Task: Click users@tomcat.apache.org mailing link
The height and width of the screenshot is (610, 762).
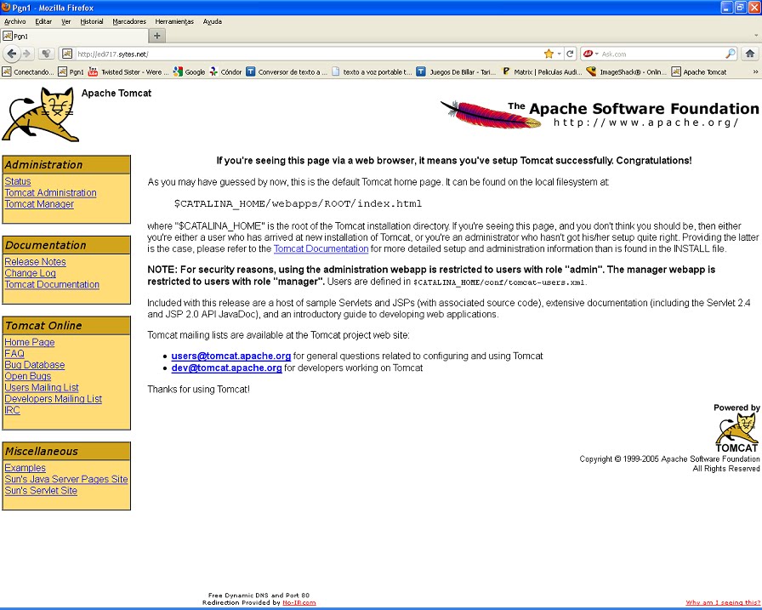Action: coord(230,356)
